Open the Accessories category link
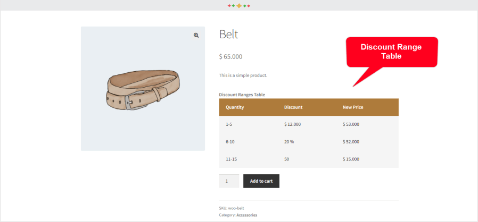The image size is (478, 222). click(246, 215)
